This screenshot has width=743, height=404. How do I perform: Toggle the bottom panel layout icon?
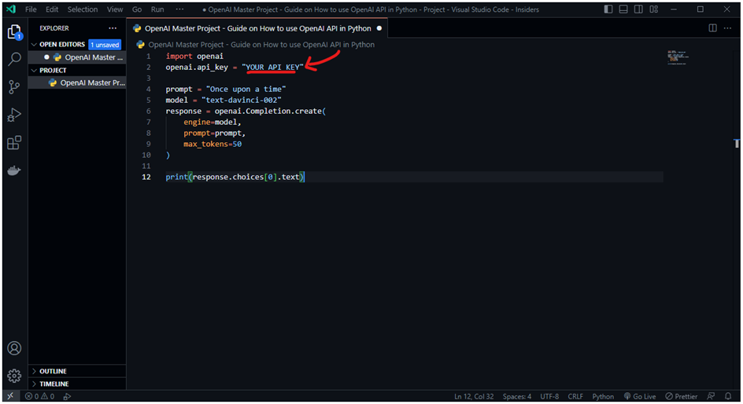(x=623, y=9)
